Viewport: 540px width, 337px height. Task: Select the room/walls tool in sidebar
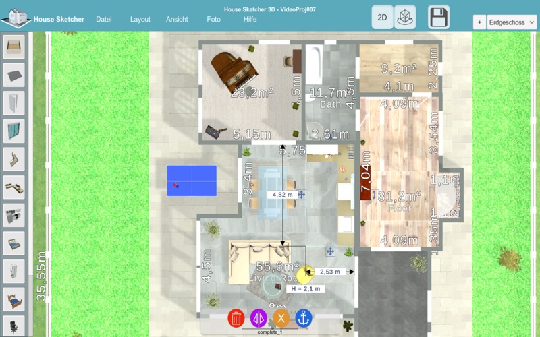pos(13,47)
